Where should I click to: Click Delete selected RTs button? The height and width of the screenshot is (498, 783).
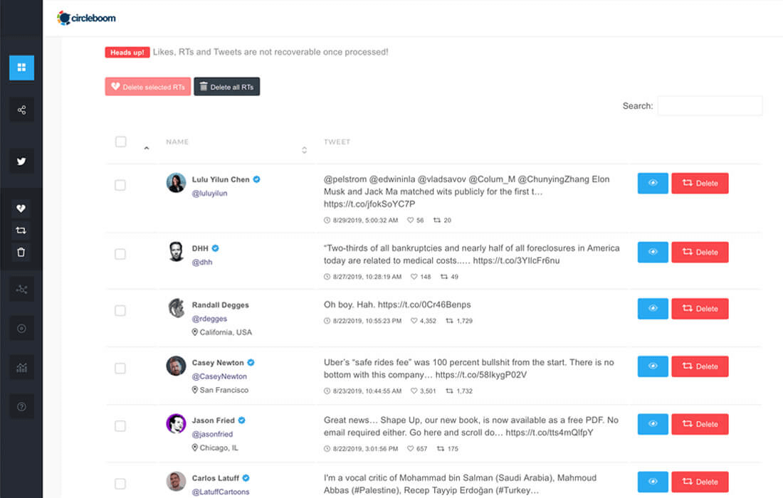(x=148, y=87)
